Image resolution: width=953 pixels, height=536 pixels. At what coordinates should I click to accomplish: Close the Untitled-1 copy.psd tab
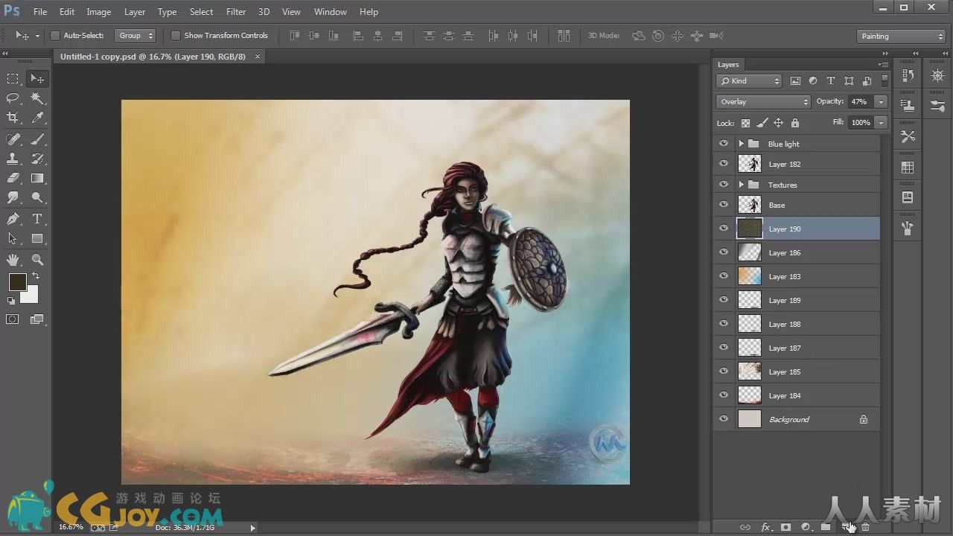pyautogui.click(x=258, y=57)
